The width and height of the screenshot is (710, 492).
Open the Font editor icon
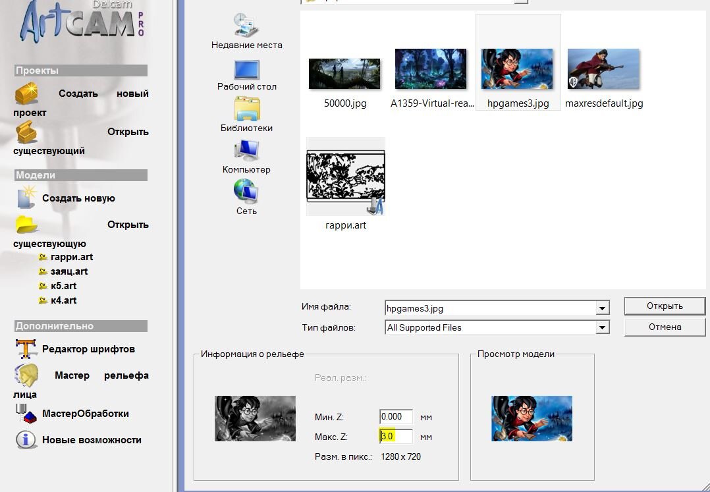[26, 349]
